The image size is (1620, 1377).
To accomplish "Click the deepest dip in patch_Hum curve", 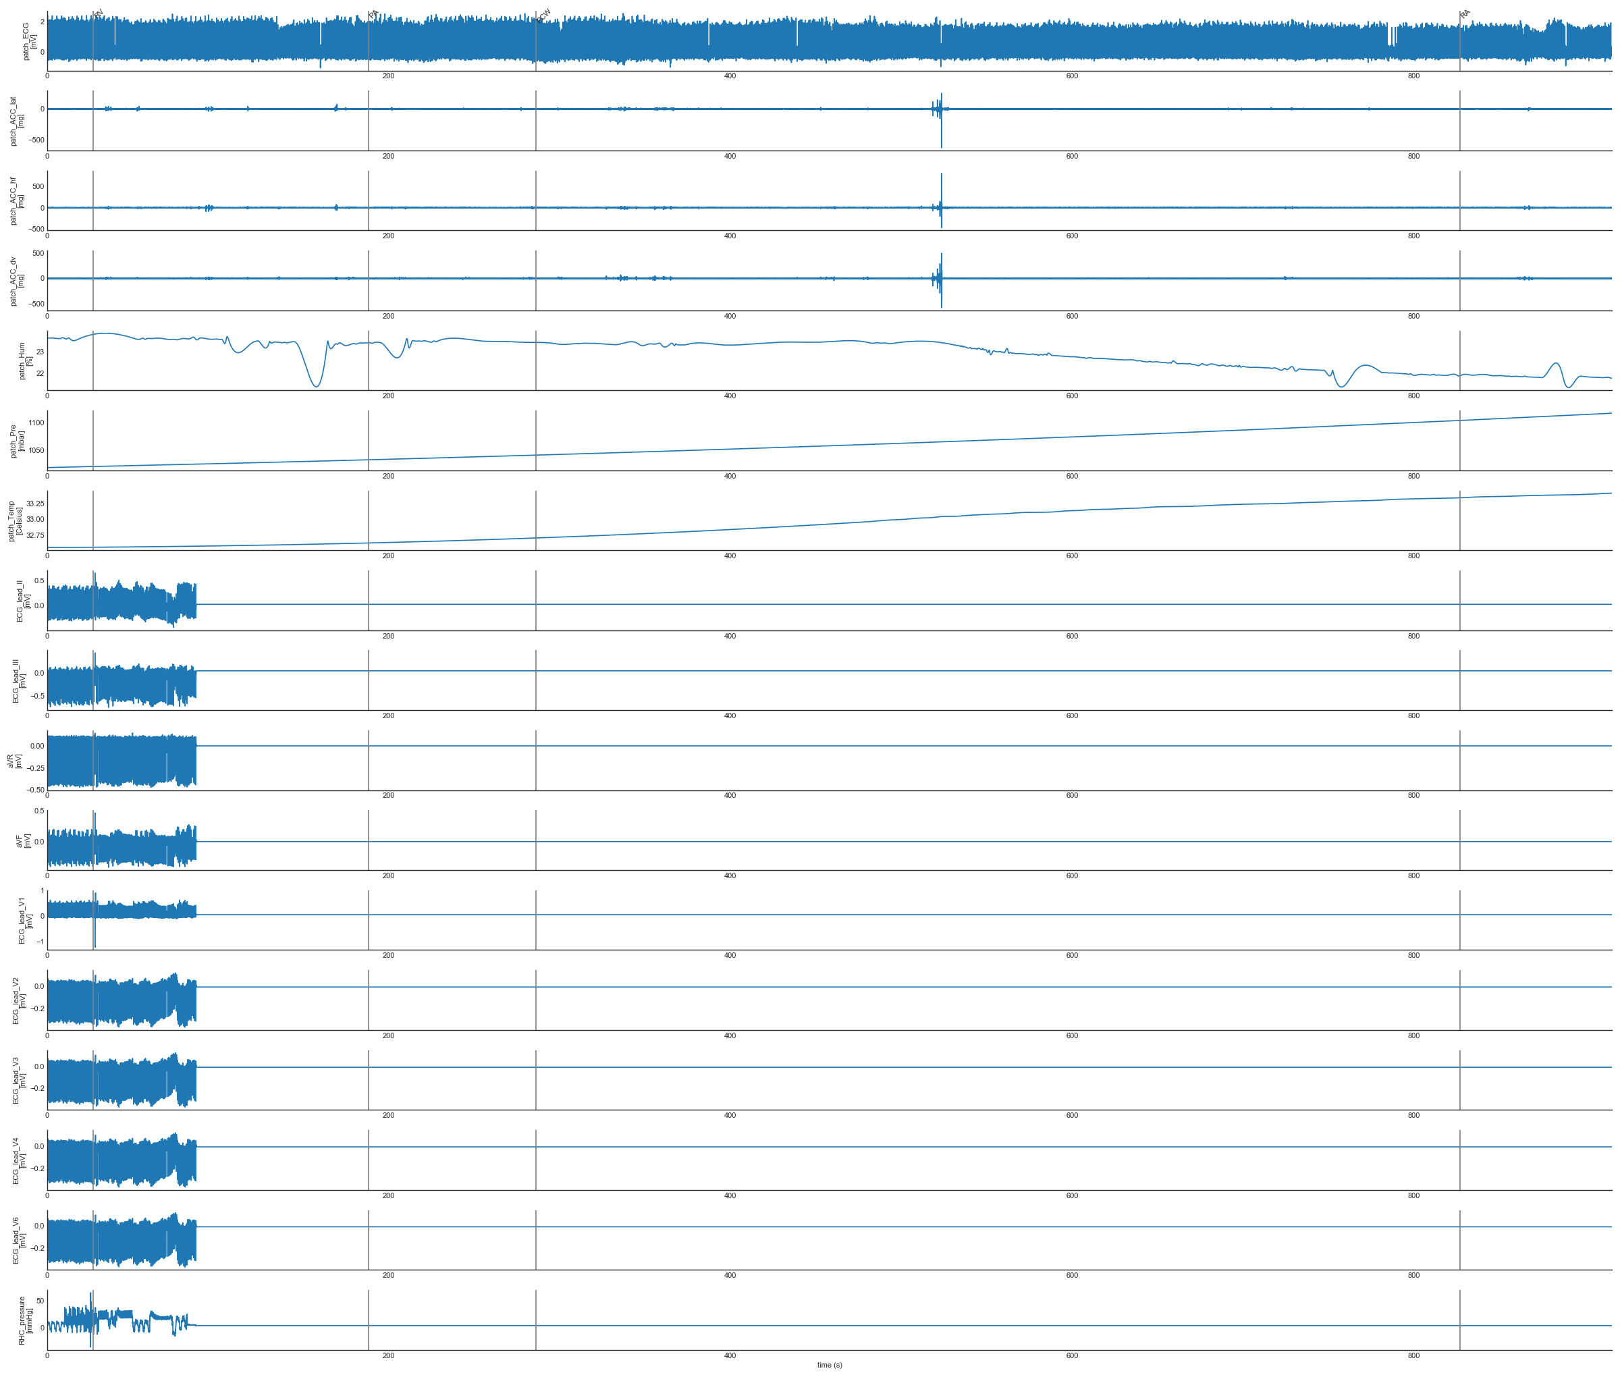I will point(316,385).
